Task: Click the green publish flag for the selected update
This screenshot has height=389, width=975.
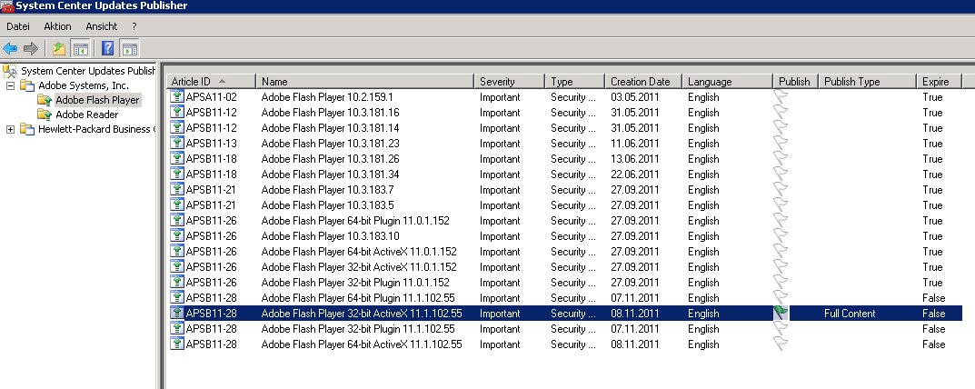Action: click(x=781, y=313)
